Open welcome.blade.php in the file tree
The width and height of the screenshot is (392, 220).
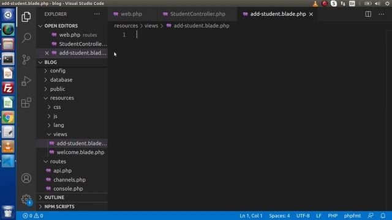coord(72,152)
